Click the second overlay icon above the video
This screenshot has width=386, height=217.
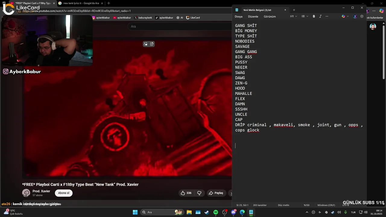tap(152, 44)
